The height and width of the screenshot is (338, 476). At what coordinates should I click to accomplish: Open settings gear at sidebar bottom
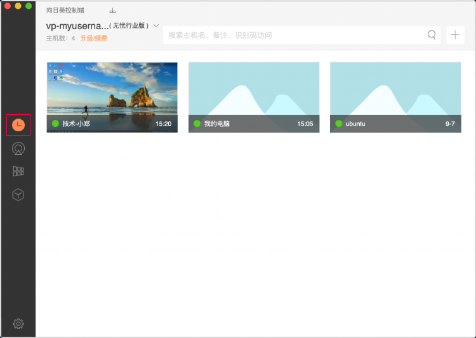click(x=18, y=324)
